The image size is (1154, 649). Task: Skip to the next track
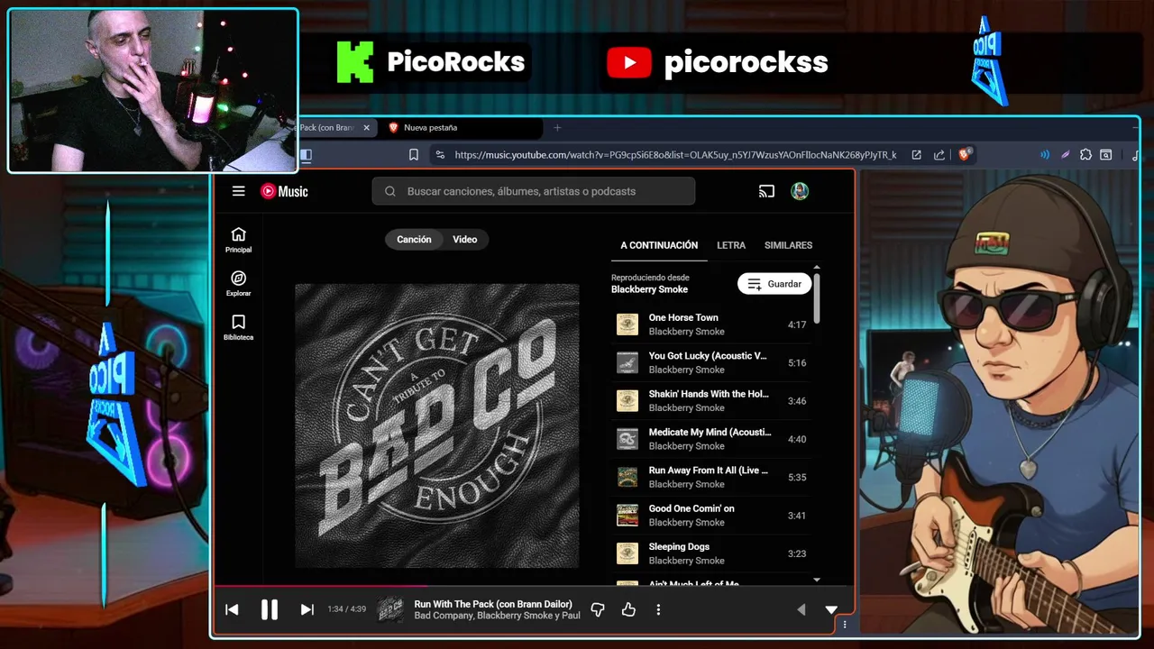point(307,610)
